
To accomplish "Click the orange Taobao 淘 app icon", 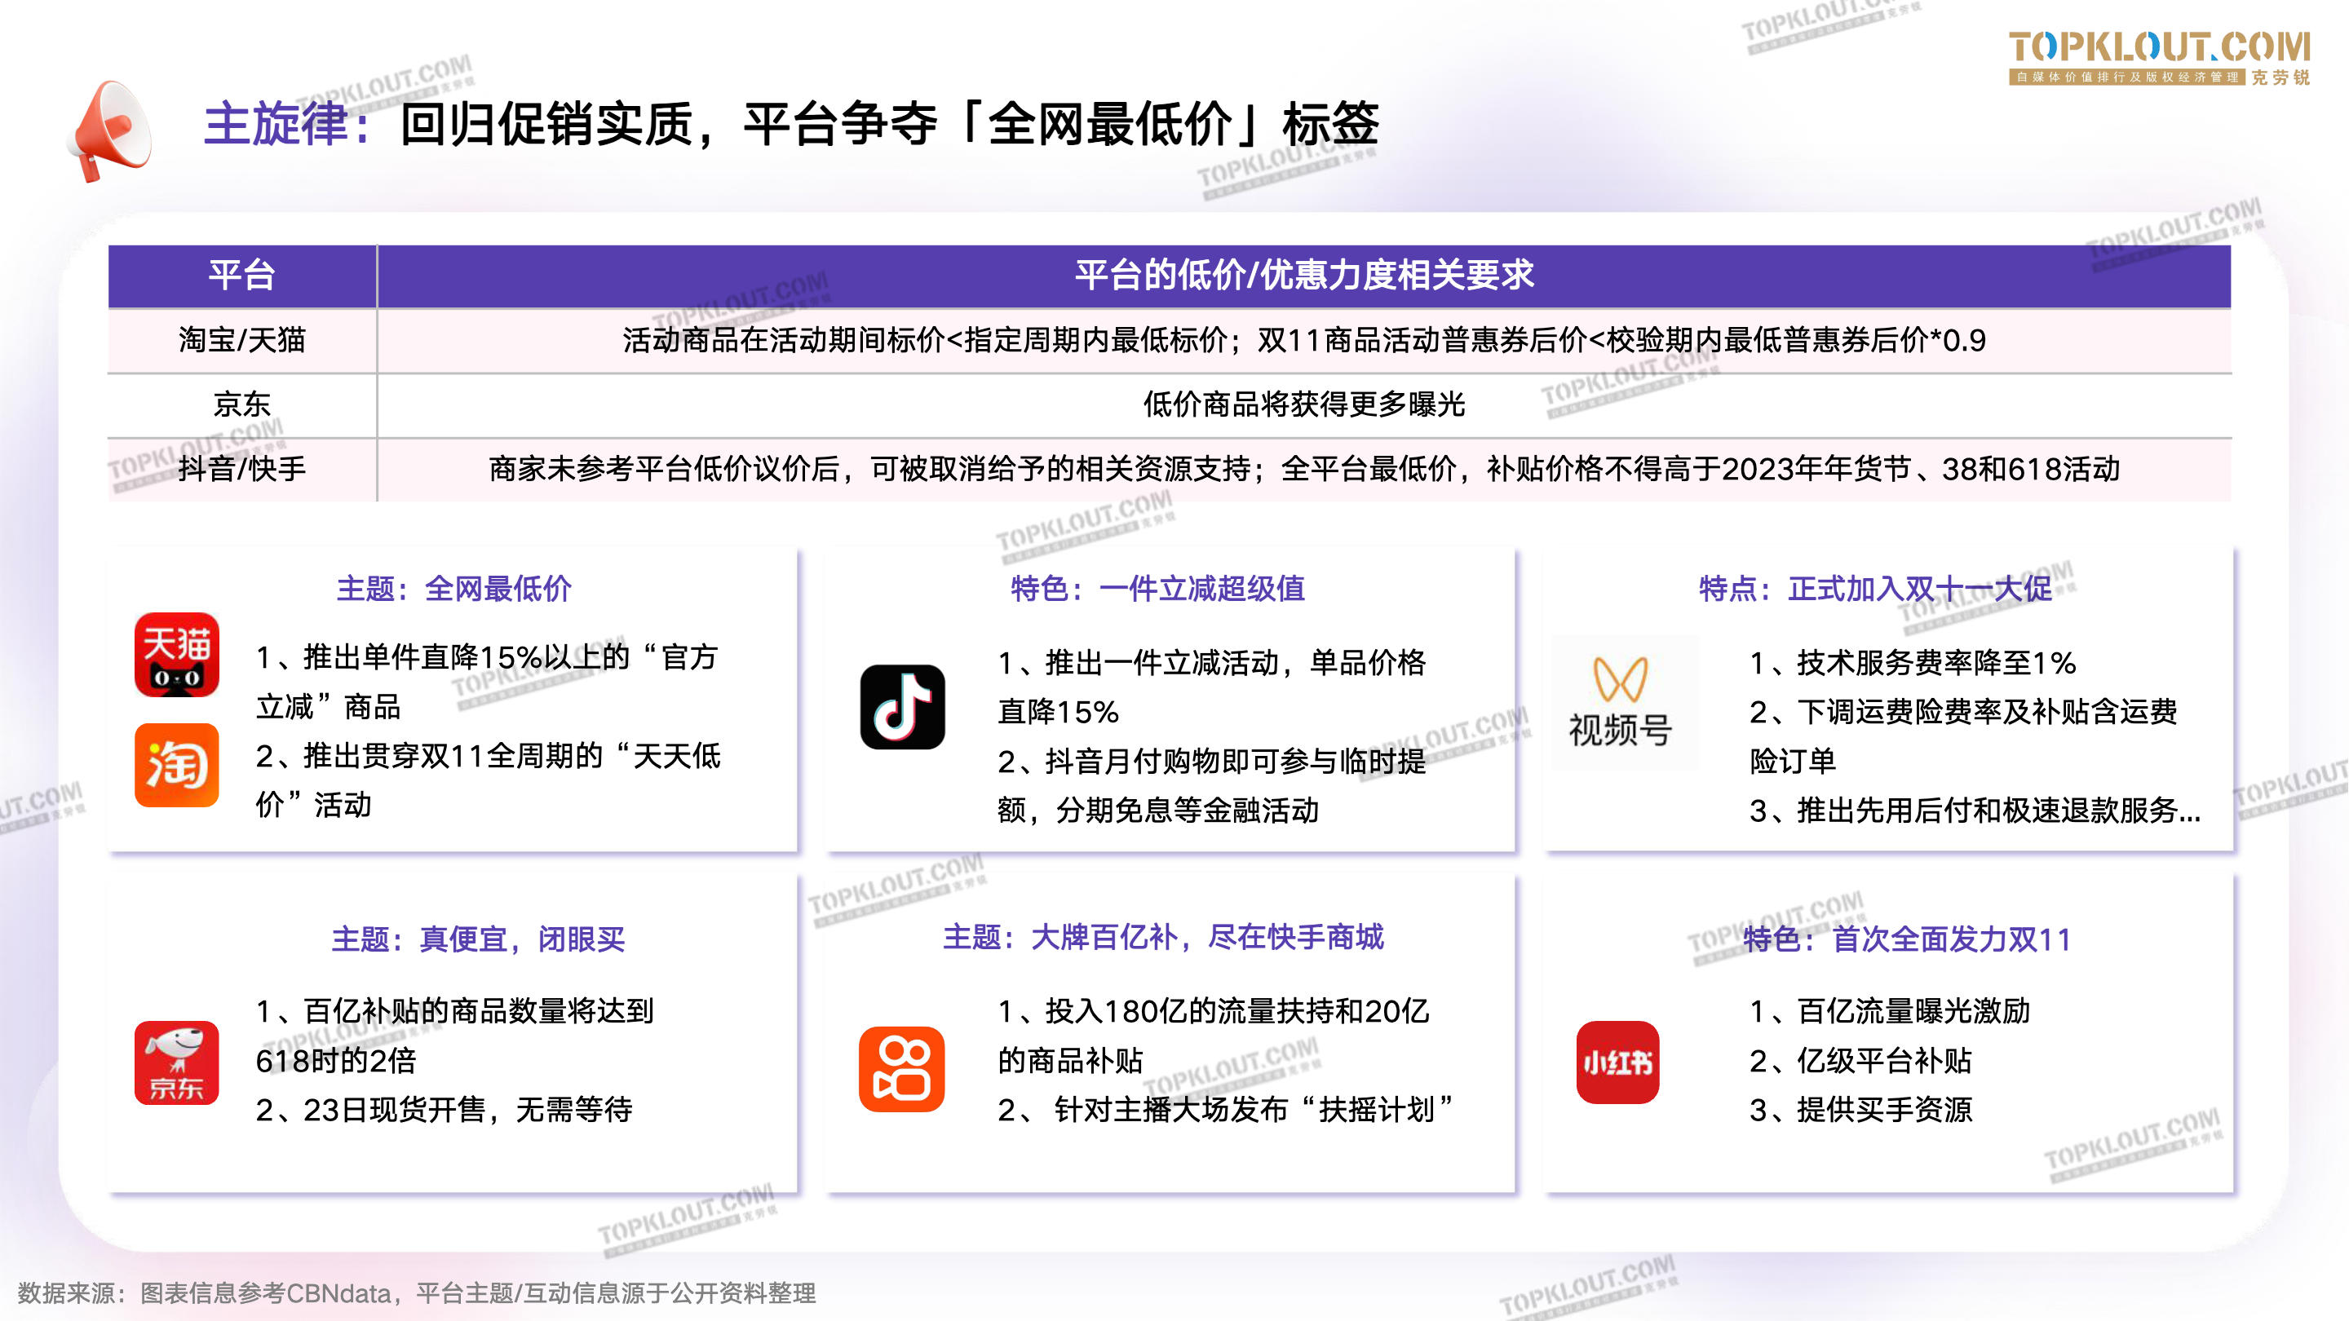I will (x=177, y=765).
